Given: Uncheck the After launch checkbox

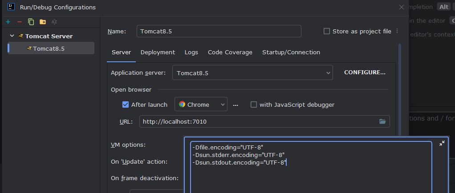Looking at the screenshot, I should [126, 105].
